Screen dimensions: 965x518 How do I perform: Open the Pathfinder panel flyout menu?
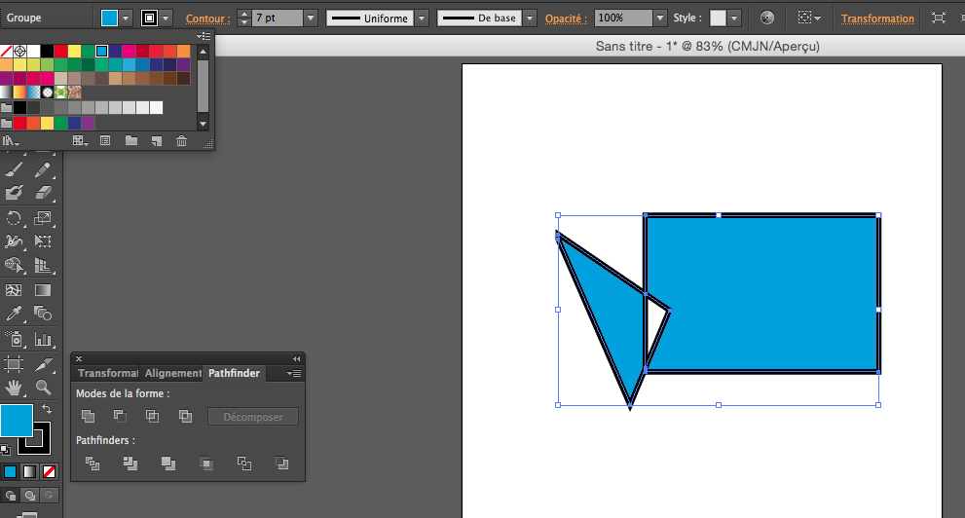click(293, 374)
